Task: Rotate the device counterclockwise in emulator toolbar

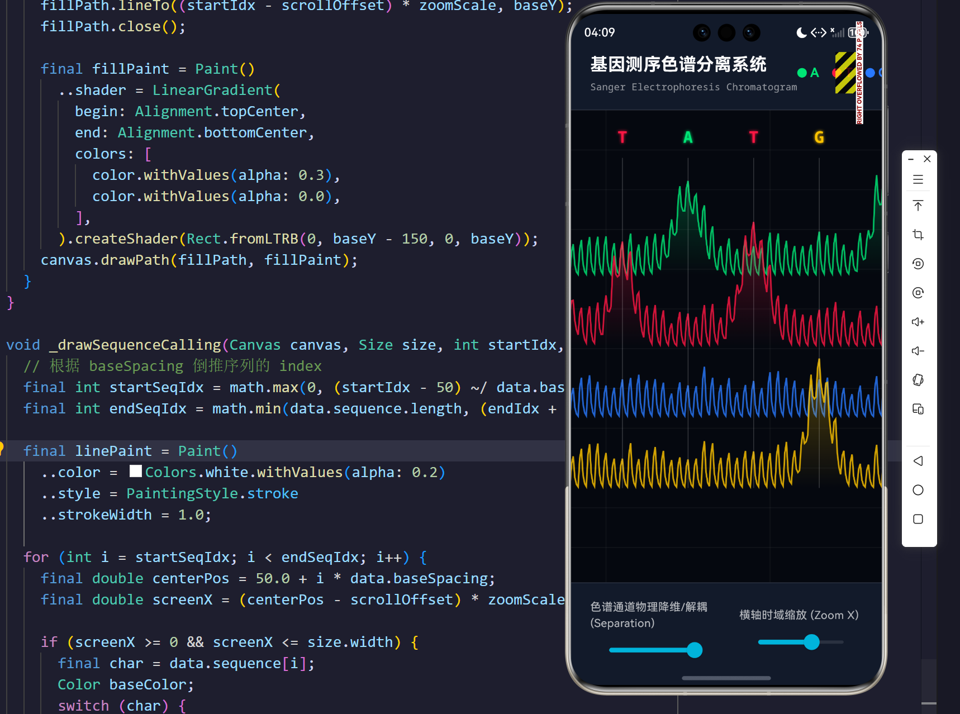Action: tap(918, 264)
